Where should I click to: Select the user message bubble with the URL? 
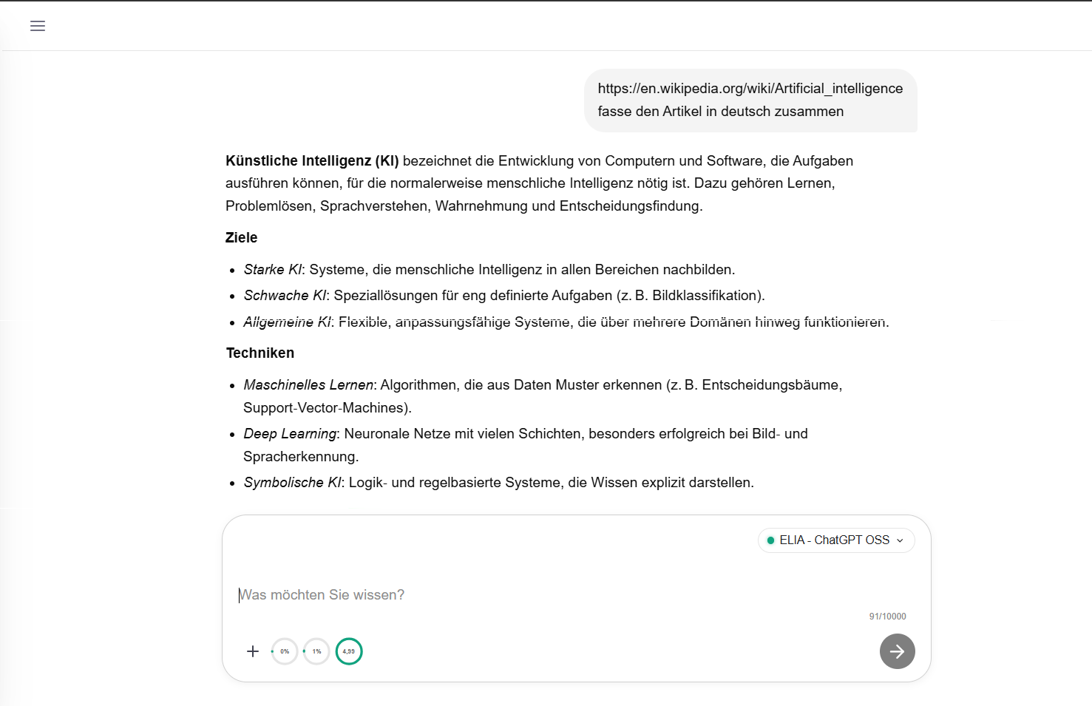[x=750, y=100]
